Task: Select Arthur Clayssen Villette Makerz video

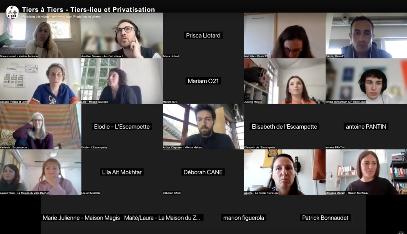Action: click(x=203, y=126)
